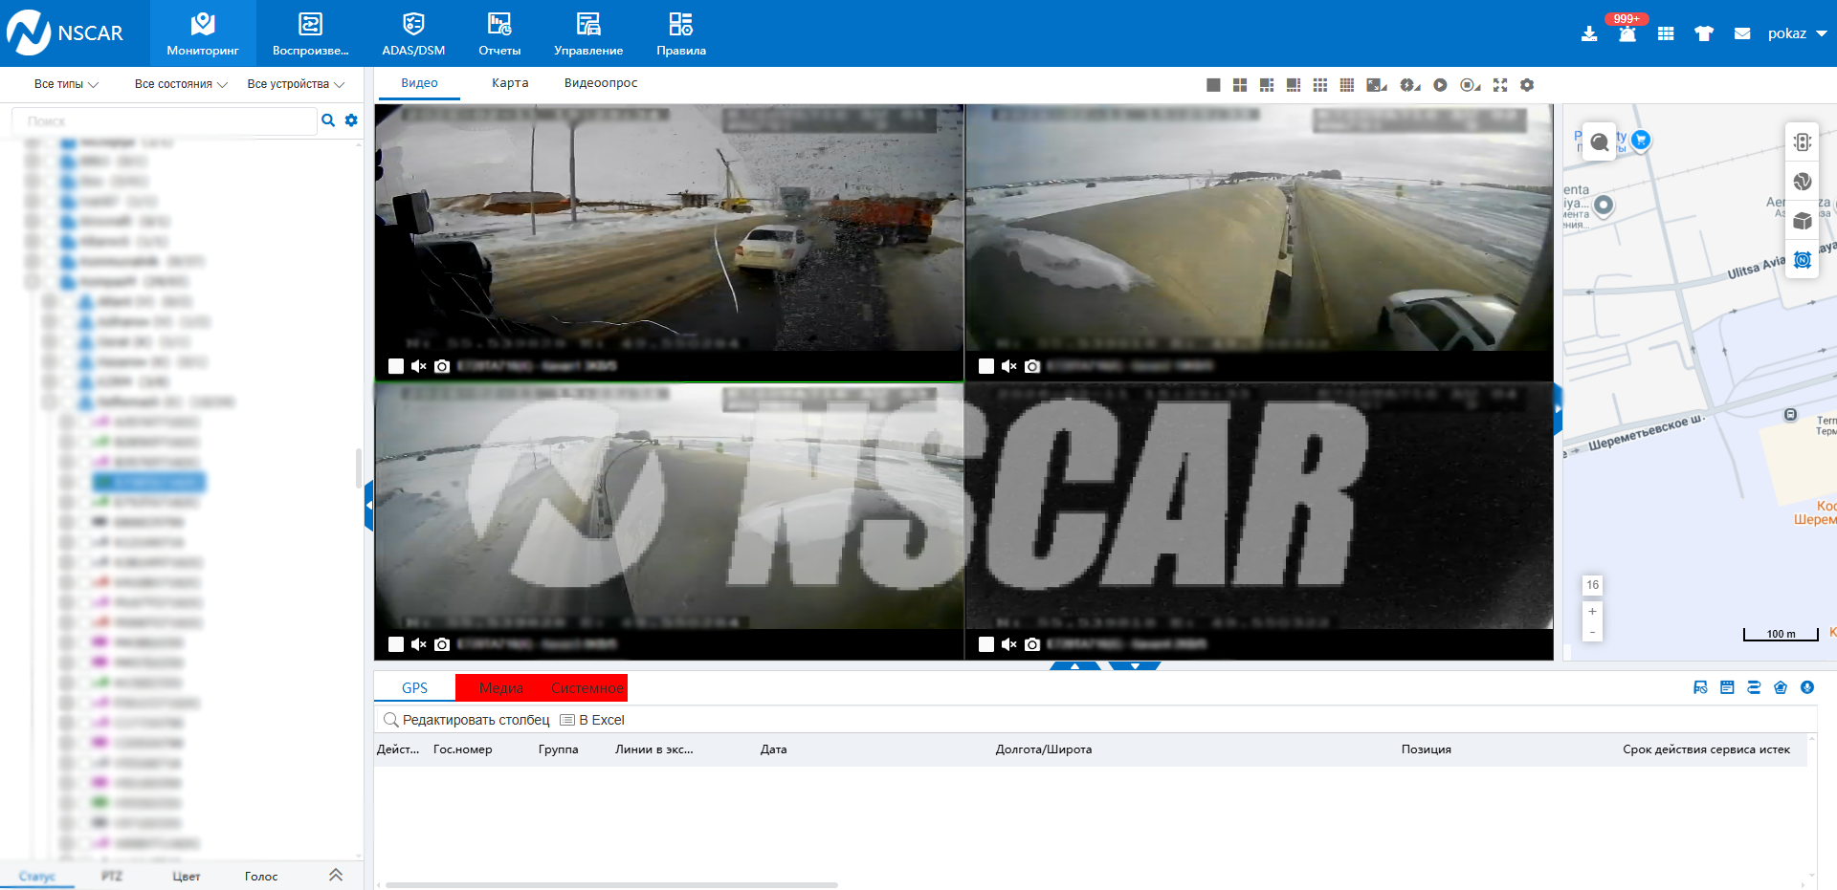Switch to single-window video layout
This screenshot has height=890, width=1837.
pyautogui.click(x=1213, y=85)
